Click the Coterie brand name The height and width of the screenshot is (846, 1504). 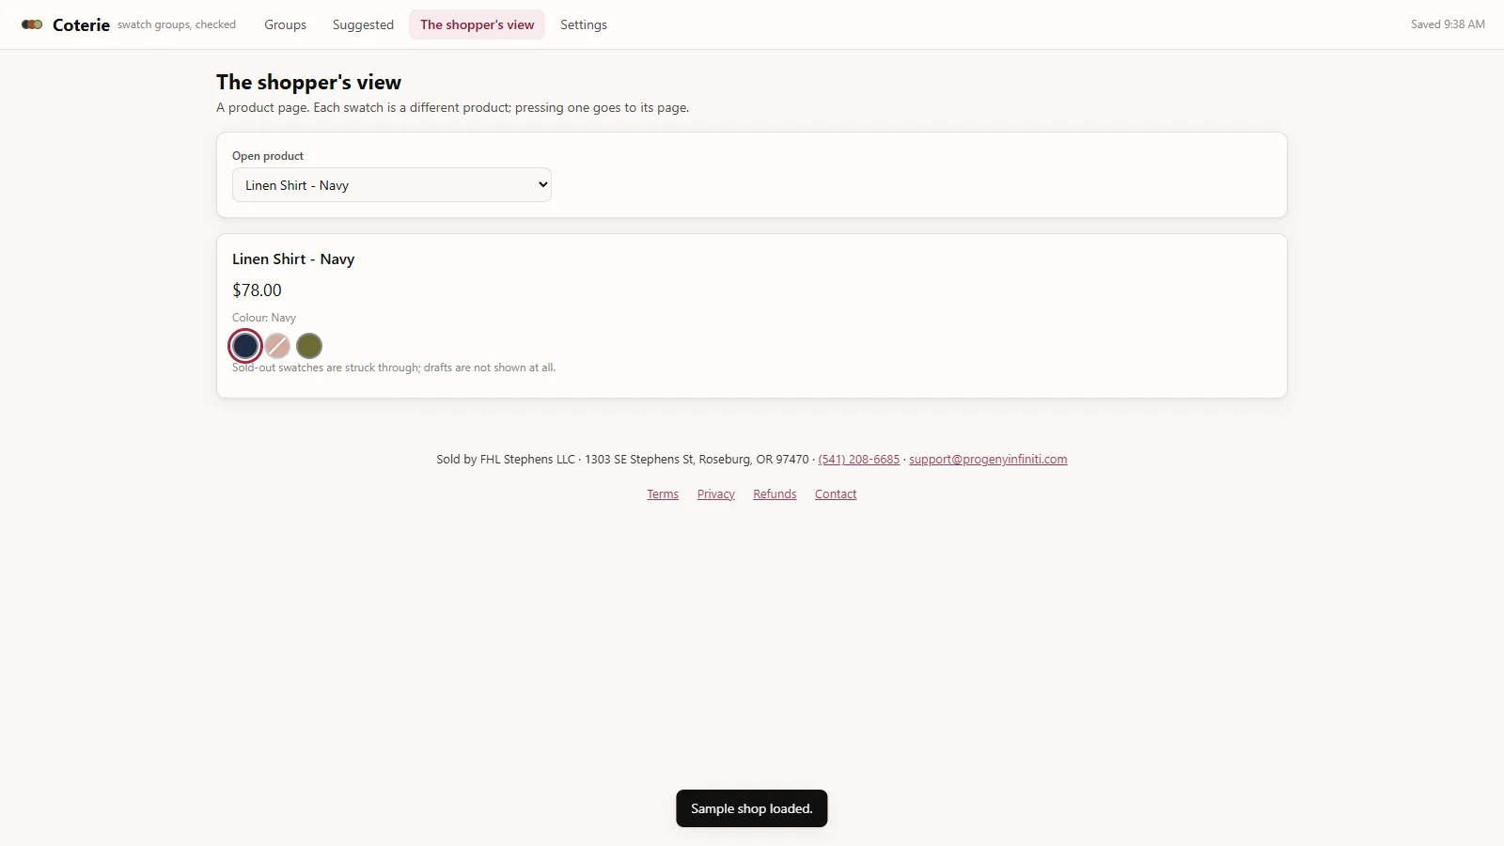(x=81, y=25)
